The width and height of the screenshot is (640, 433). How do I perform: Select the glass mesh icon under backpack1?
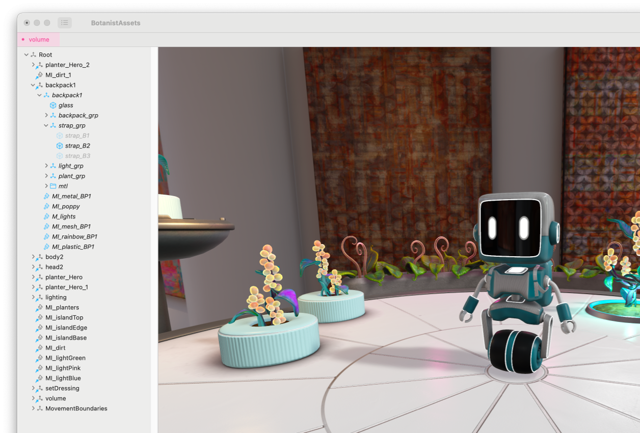[x=52, y=105]
